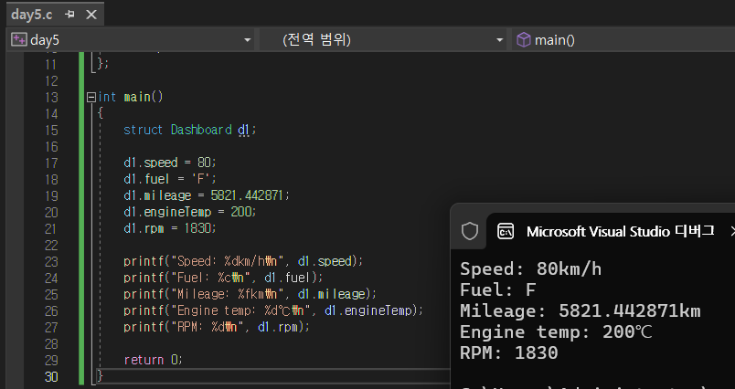This screenshot has width=735, height=389.
Task: Click the printf Engine temp line of code
Action: pos(273,310)
